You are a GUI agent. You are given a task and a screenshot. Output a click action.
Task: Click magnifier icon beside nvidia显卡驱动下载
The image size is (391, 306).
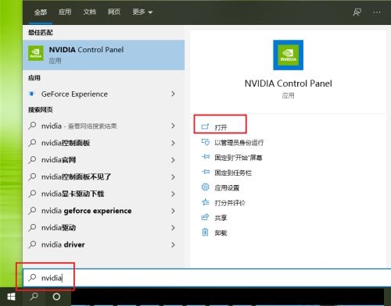(32, 194)
